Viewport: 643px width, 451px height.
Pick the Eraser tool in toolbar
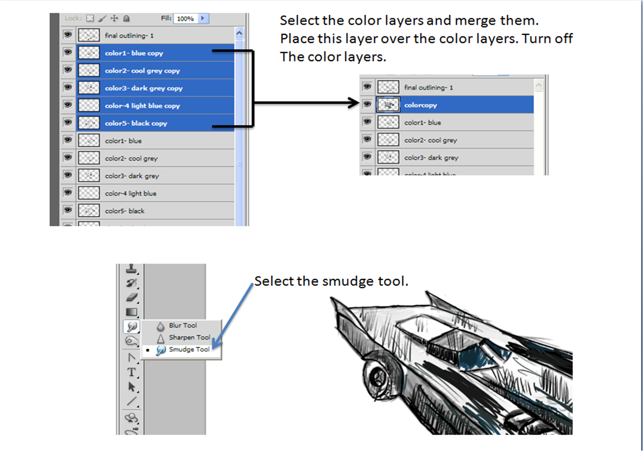[x=132, y=298]
